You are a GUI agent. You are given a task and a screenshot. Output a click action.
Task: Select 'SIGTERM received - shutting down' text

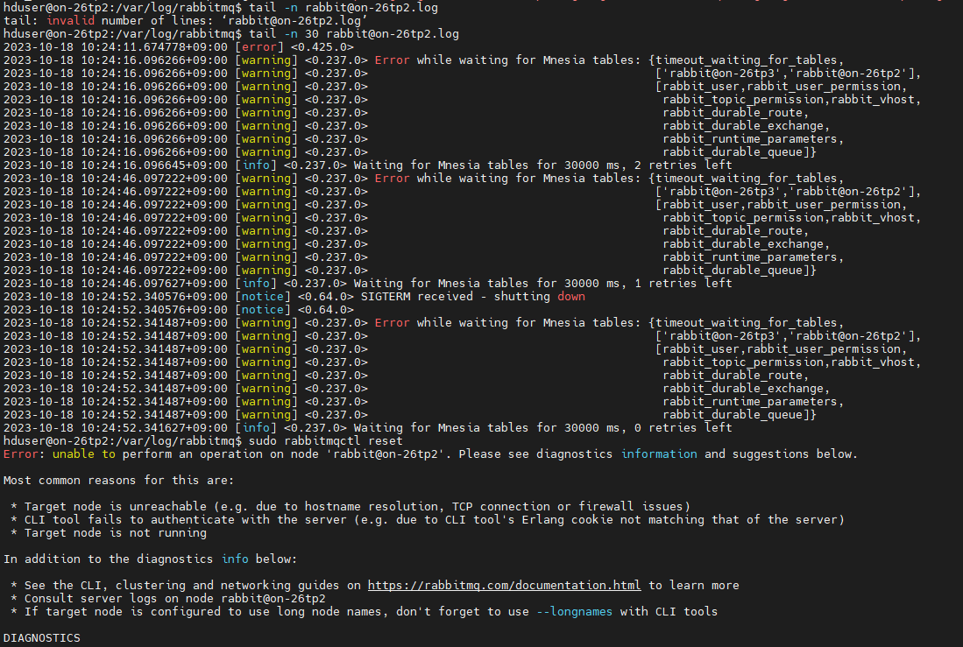tap(473, 297)
